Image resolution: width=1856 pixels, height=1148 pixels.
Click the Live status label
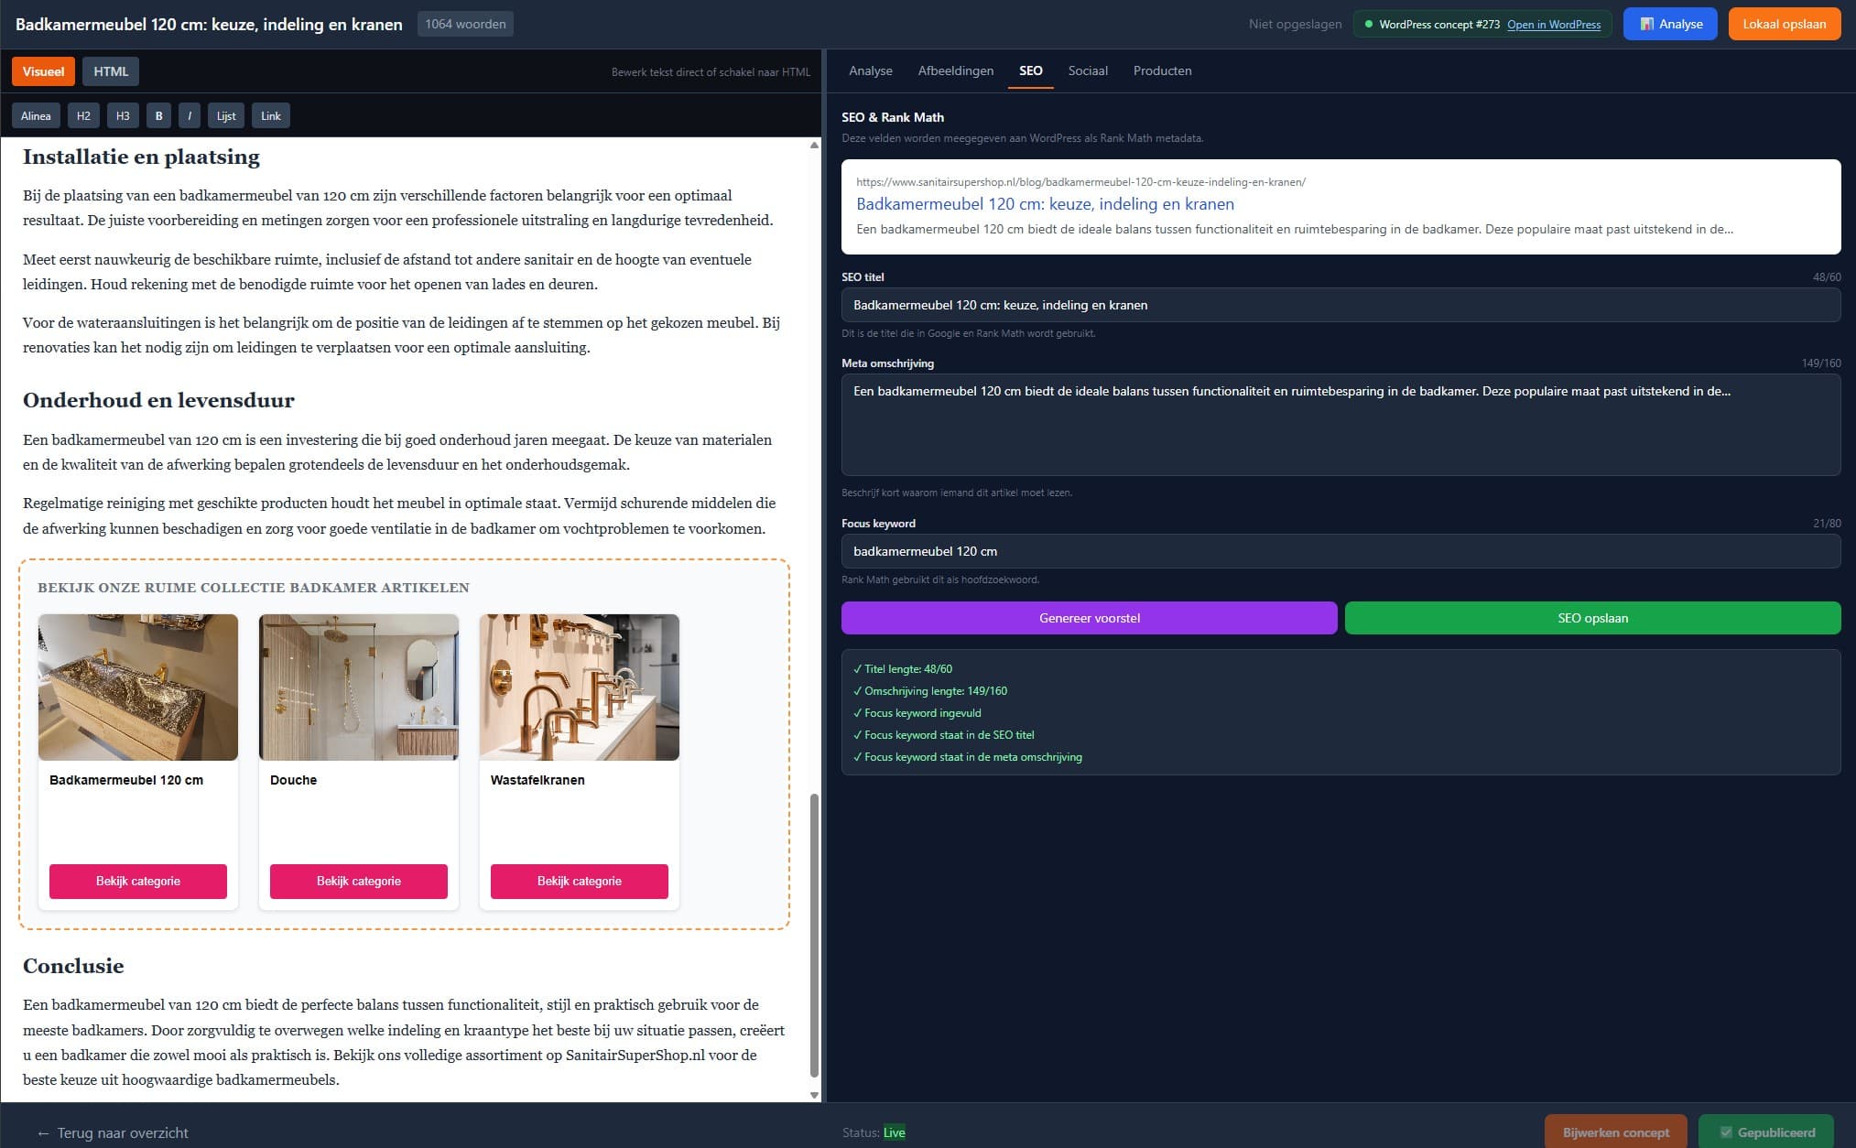click(894, 1132)
